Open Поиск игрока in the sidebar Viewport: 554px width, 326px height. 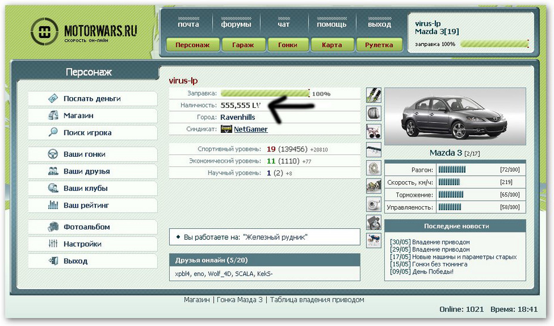(93, 132)
